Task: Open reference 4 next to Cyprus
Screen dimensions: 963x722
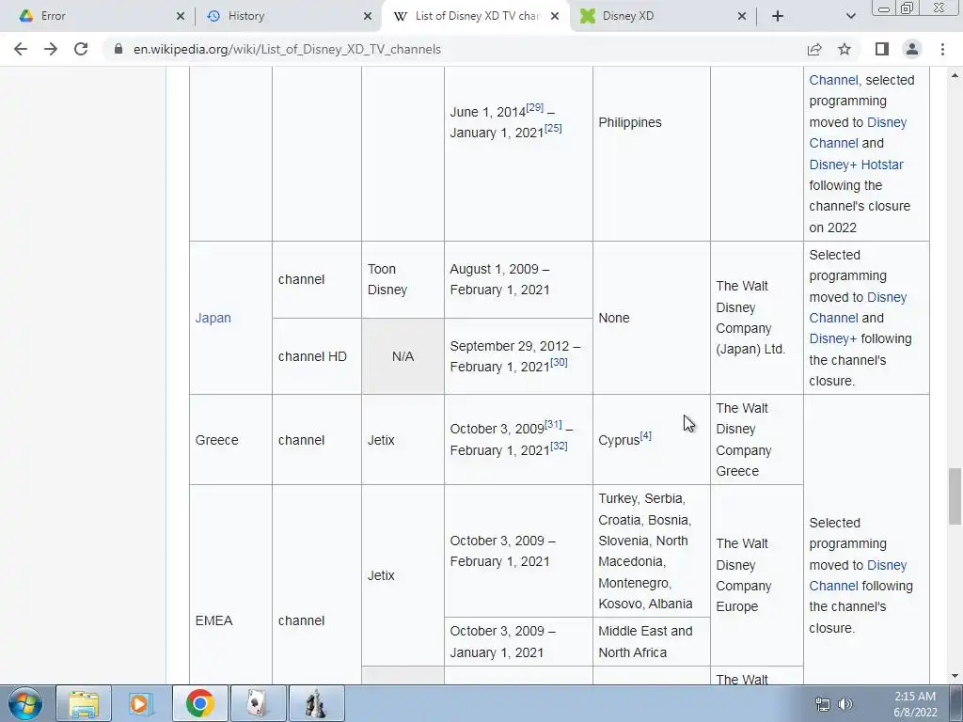Action: (x=645, y=435)
